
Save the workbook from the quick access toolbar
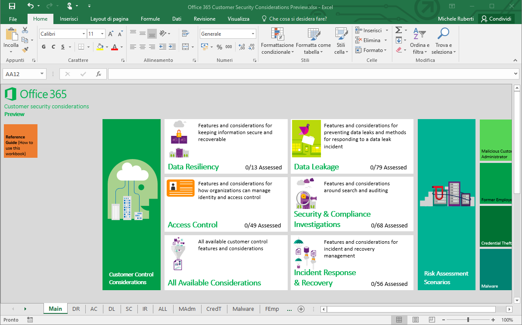[x=12, y=6]
